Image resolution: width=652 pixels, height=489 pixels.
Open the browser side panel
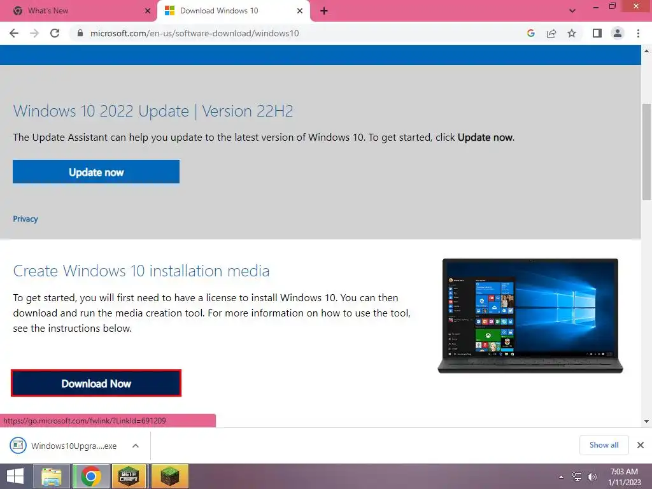coord(597,33)
